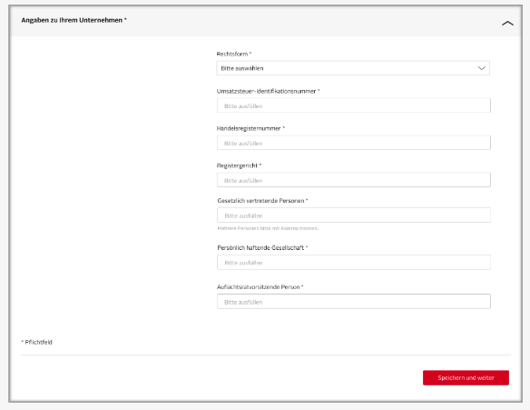Click the 'Handelsregisternummer *' label text

[250, 128]
